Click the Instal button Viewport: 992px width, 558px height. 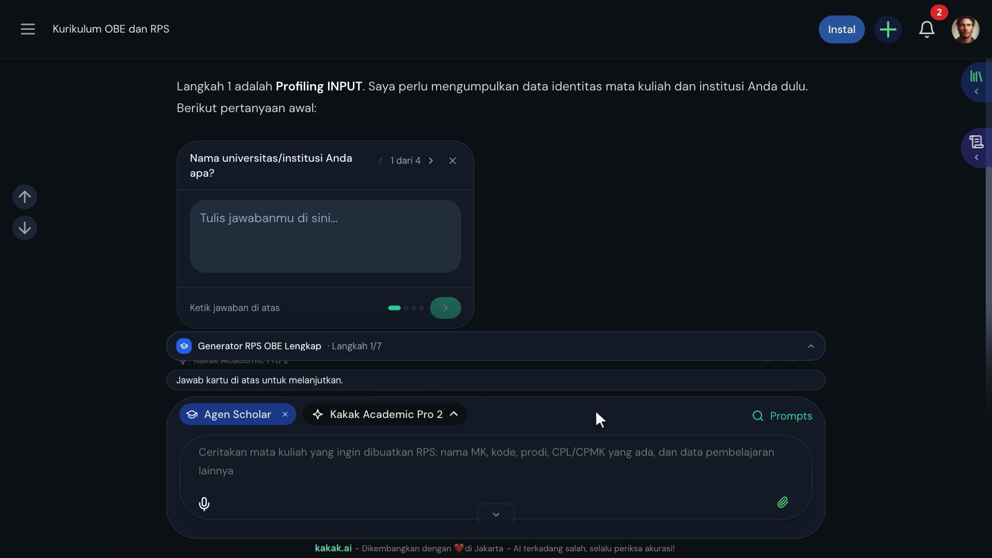point(841,29)
